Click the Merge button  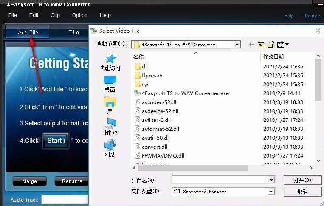click(30, 181)
